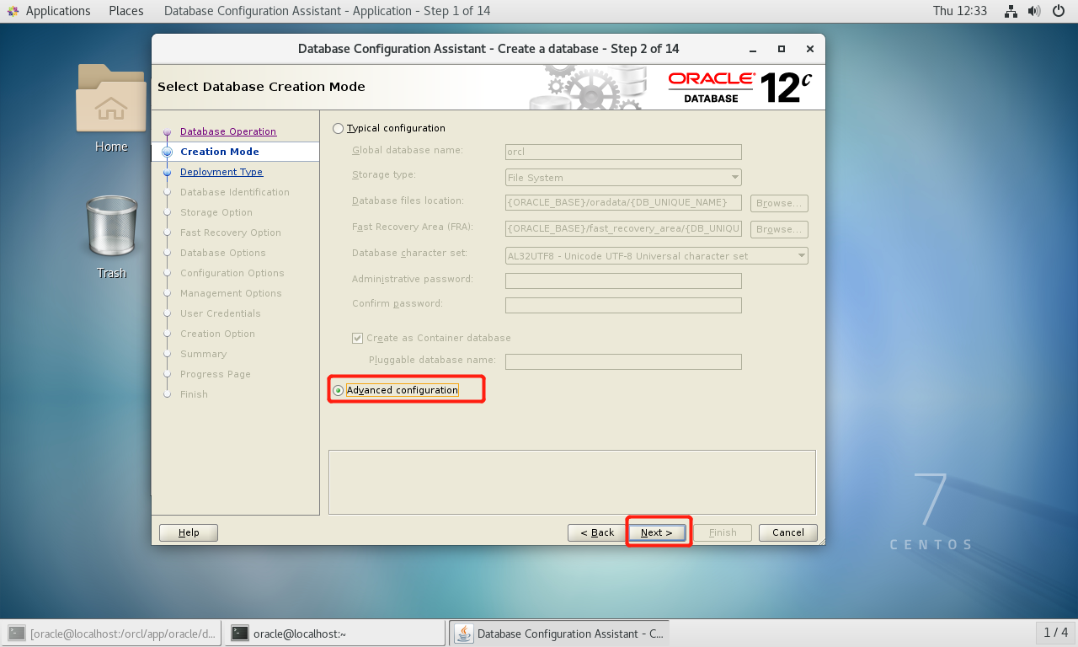Click the Confirm password field

click(x=623, y=305)
